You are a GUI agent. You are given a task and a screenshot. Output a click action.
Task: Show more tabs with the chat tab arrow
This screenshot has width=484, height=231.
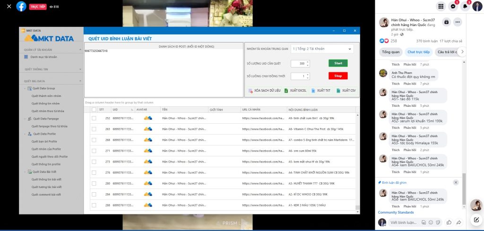click(462, 52)
